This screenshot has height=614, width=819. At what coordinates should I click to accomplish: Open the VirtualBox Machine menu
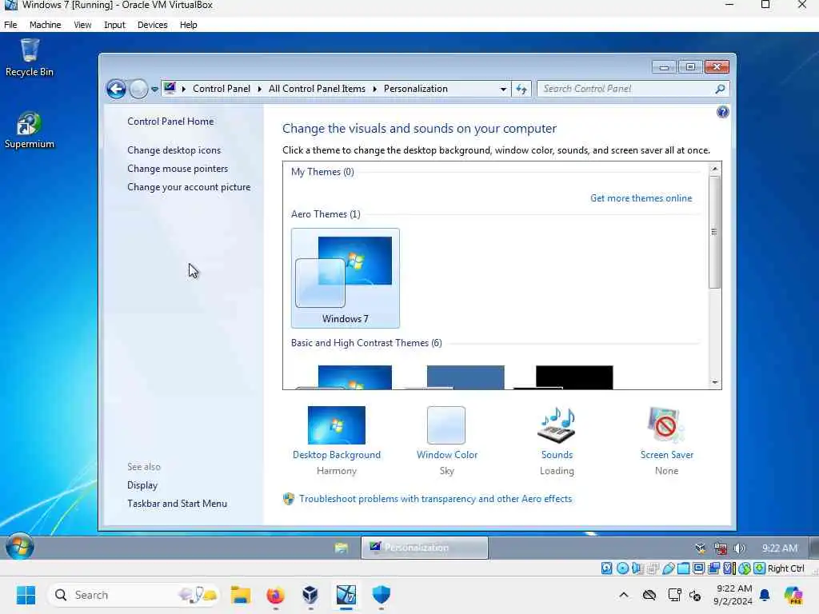(x=45, y=25)
